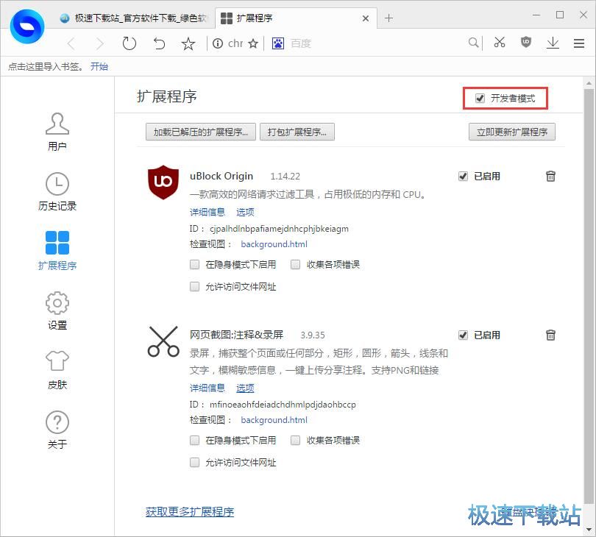596x537 pixels.
Task: Click 获取更多扩展程序 link
Action: click(190, 512)
